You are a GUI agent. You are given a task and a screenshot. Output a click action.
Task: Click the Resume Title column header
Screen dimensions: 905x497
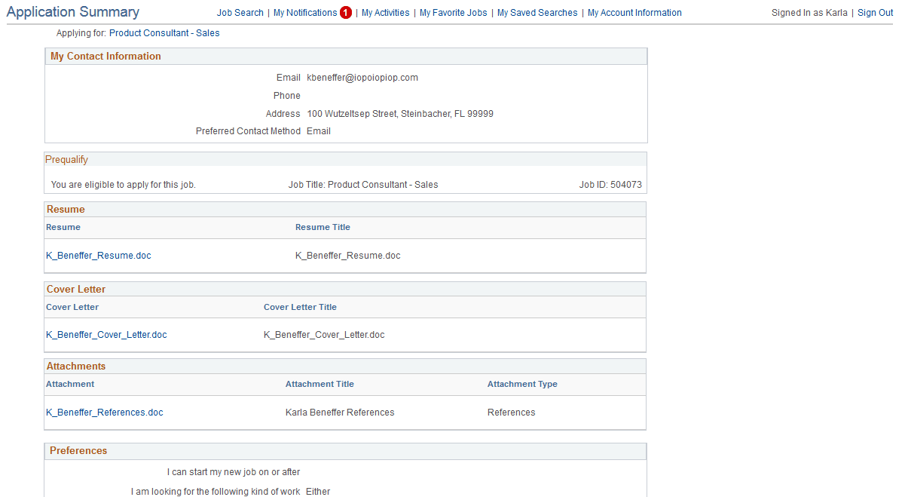[x=323, y=227]
